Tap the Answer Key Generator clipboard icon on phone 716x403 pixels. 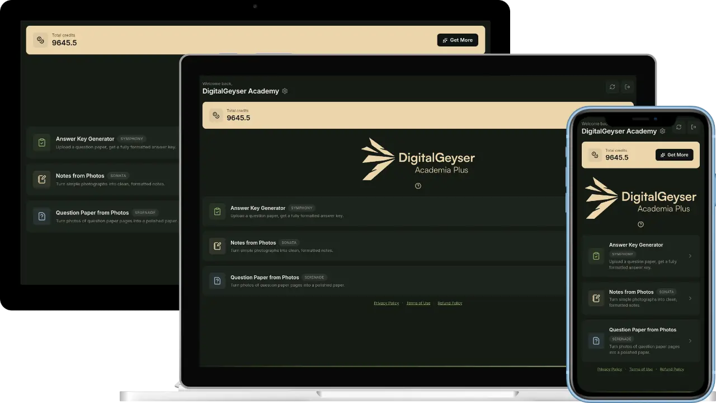[596, 256]
